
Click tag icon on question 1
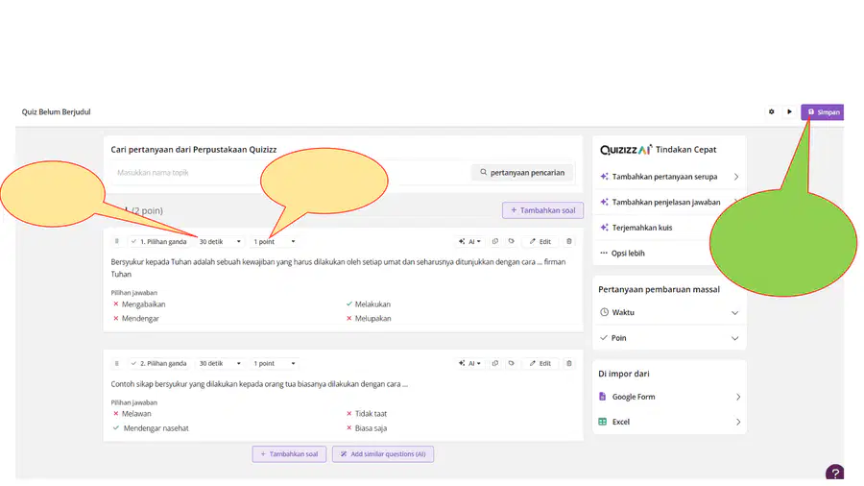pos(512,241)
